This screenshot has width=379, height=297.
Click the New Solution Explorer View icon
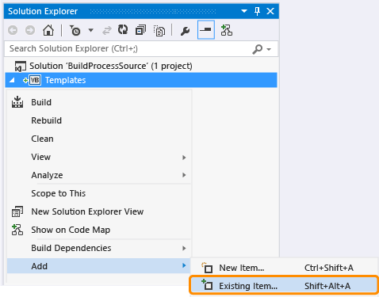[17, 211]
